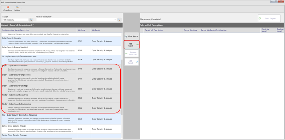Sort by Job Description Name/Description column header
Viewport: 285px width, 140px height.
tap(39, 30)
